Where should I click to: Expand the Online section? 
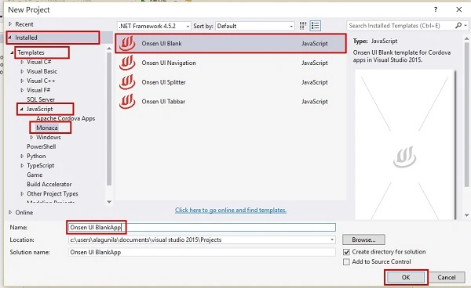tap(10, 212)
